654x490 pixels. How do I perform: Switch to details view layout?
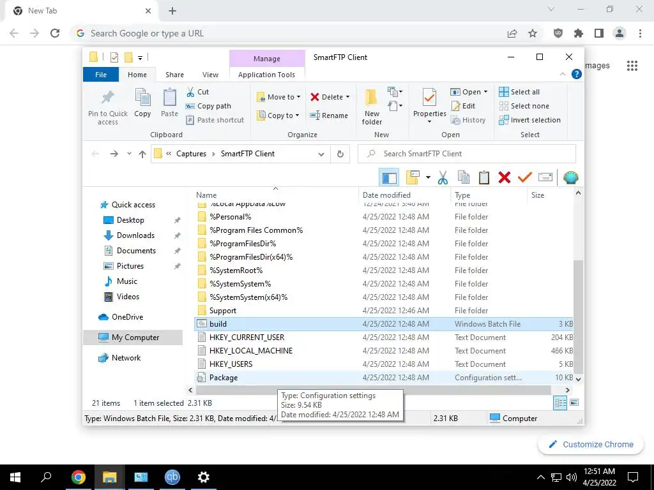tap(560, 403)
